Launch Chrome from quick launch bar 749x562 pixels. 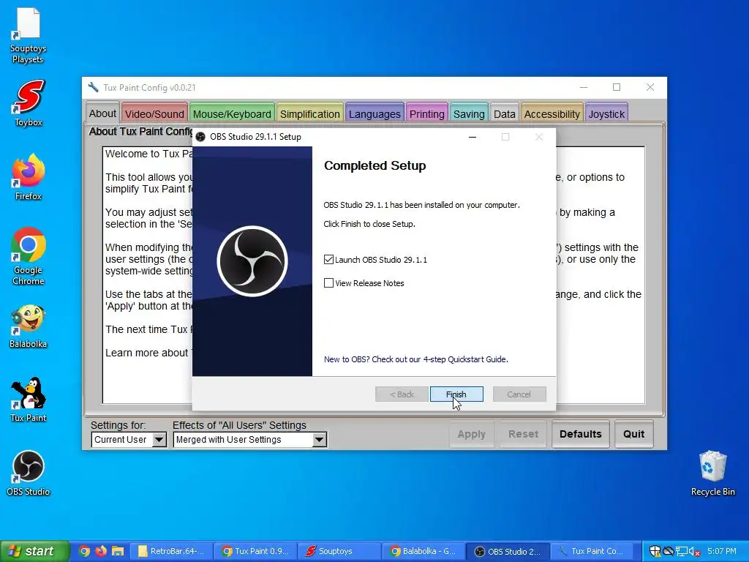click(85, 551)
